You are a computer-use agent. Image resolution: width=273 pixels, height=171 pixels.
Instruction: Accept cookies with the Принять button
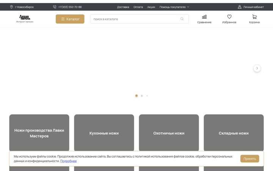point(249,158)
